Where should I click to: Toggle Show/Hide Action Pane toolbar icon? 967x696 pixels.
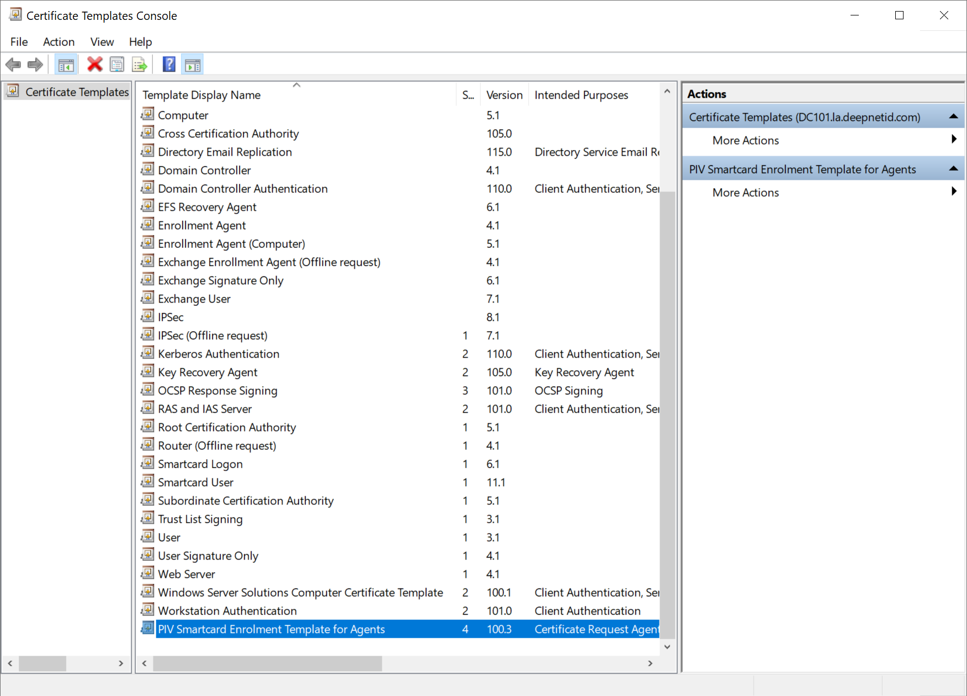point(193,65)
